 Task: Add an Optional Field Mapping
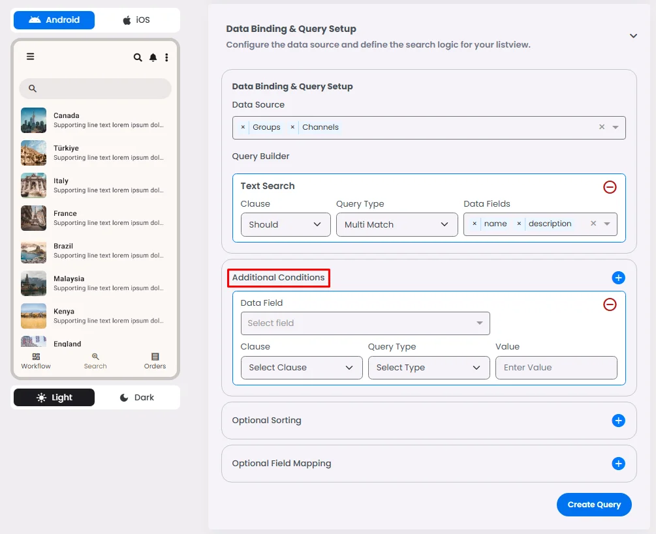coord(618,464)
